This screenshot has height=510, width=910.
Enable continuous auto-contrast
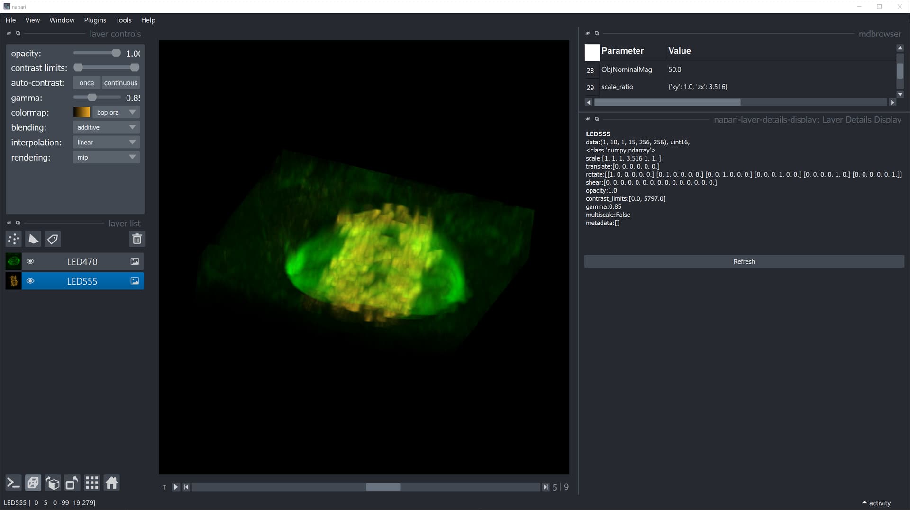point(120,82)
